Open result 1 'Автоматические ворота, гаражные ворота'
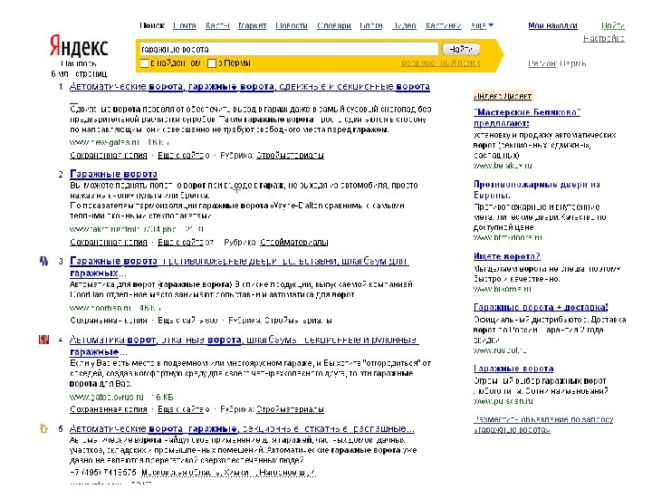The width and height of the screenshot is (652, 489). click(x=250, y=87)
